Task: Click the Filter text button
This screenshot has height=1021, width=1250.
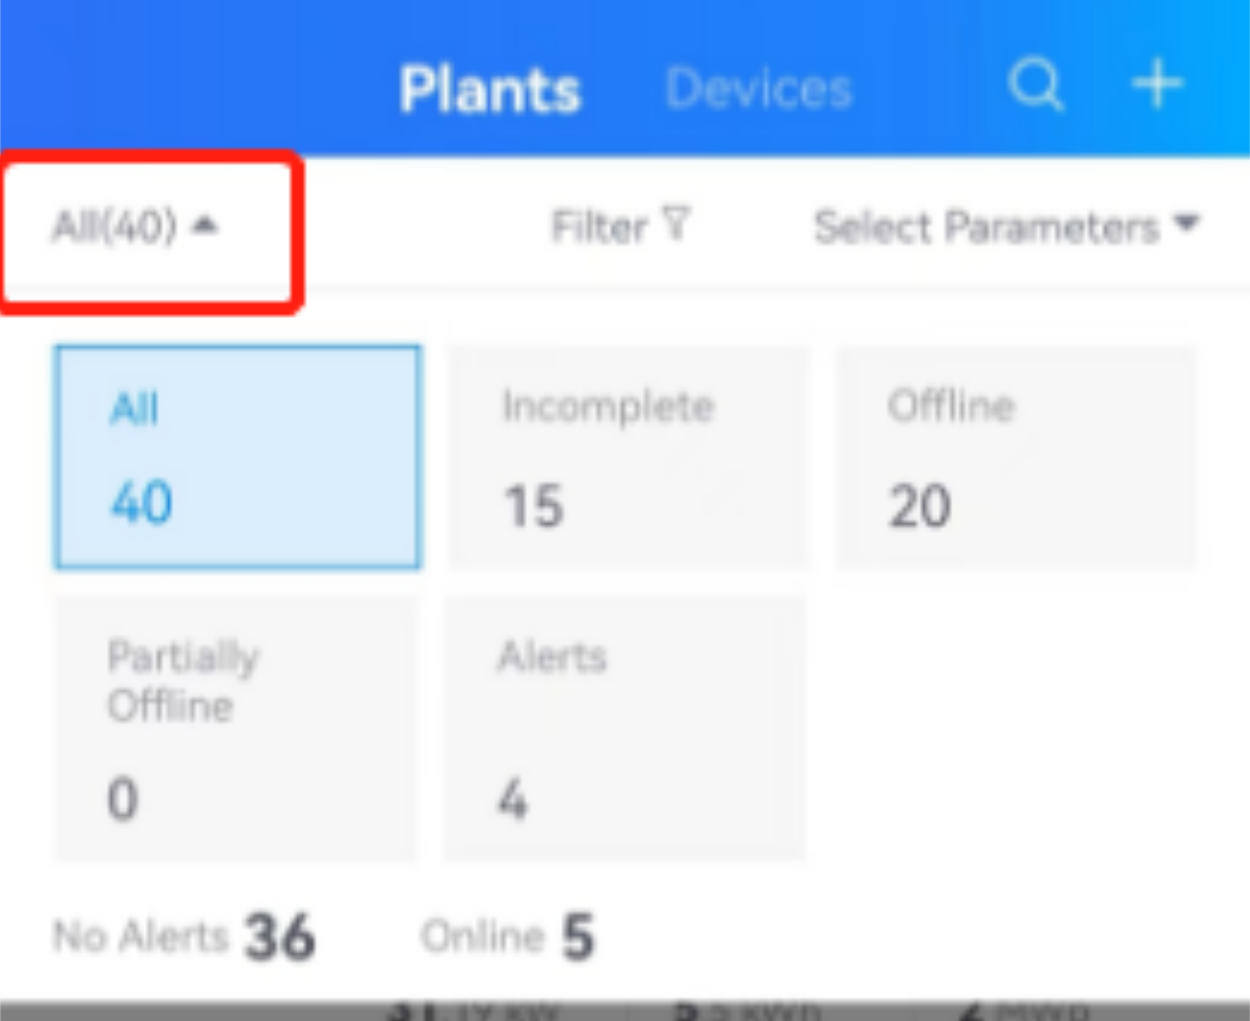Action: (x=599, y=226)
